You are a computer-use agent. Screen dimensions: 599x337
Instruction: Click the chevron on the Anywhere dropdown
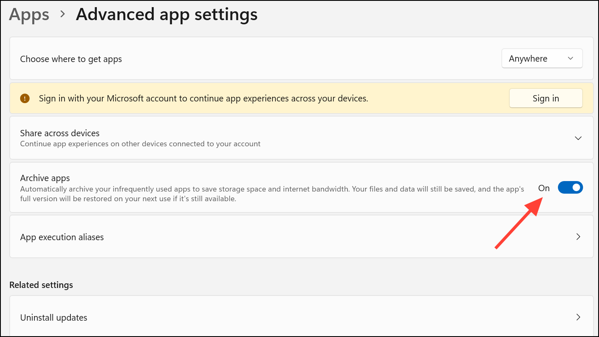(x=570, y=59)
